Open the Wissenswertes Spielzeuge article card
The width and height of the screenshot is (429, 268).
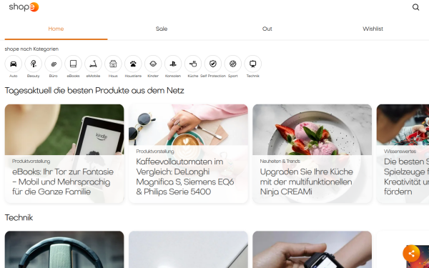403,154
